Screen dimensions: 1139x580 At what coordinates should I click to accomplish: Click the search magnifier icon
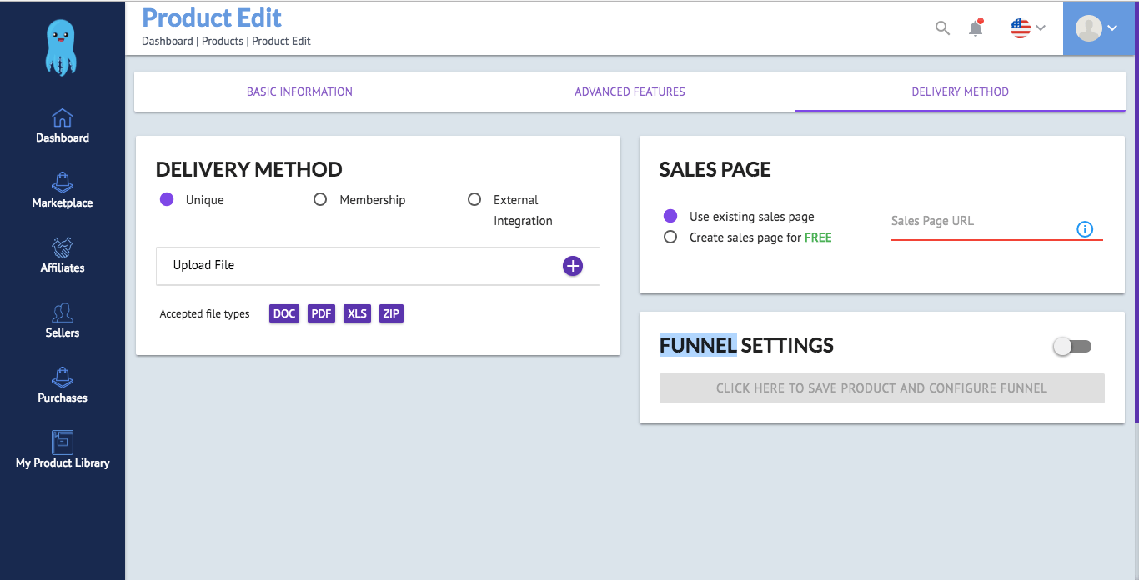[942, 28]
